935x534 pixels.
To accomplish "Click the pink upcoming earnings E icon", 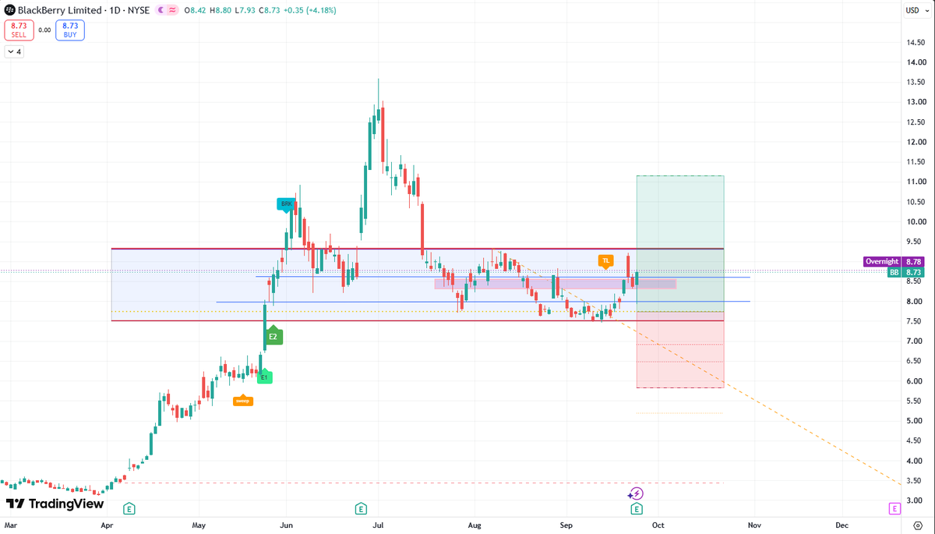I will (x=894, y=508).
